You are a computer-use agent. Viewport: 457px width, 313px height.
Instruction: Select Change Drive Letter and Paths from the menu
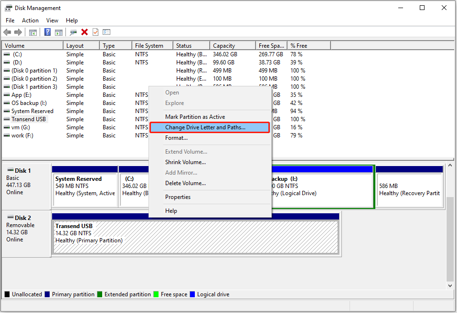pos(202,127)
